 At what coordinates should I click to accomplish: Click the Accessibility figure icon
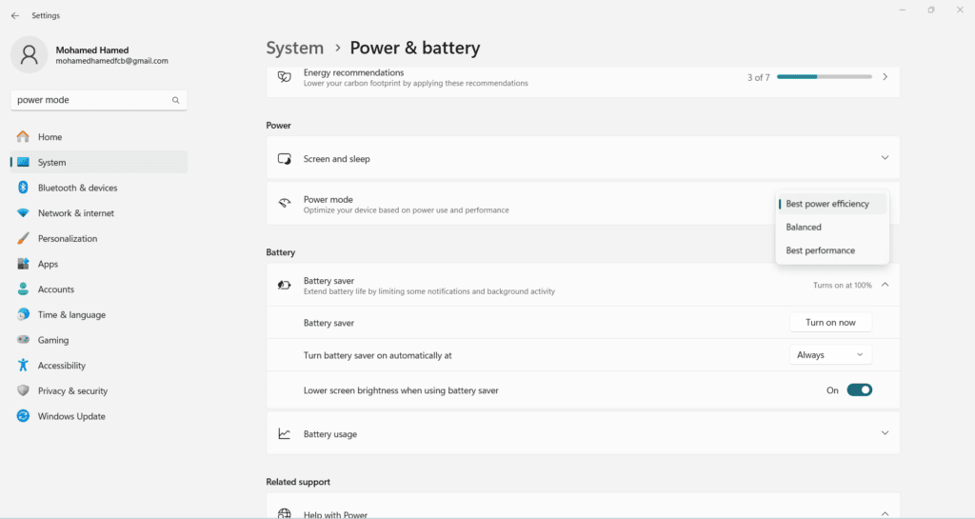(x=23, y=366)
